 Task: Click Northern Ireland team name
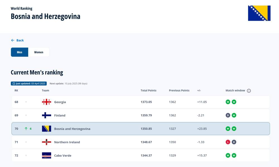(x=67, y=142)
